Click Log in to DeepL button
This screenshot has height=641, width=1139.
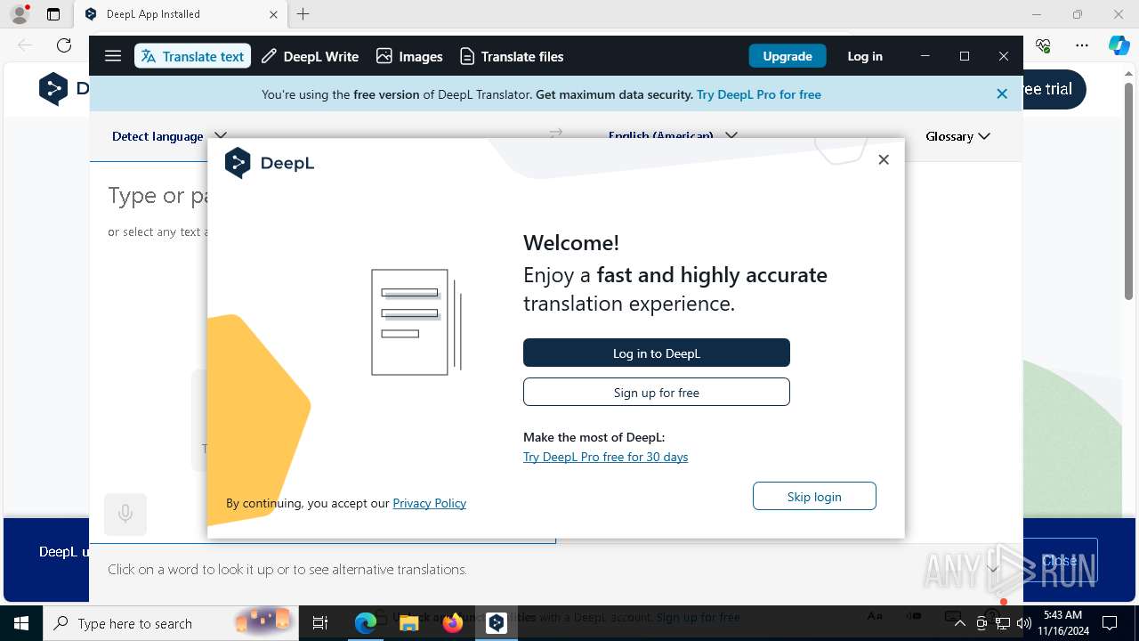657,353
